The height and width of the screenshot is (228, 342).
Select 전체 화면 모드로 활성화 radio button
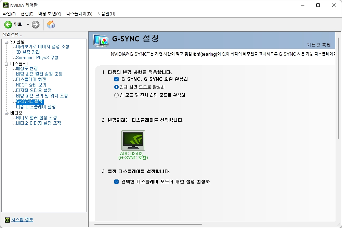pyautogui.click(x=117, y=87)
